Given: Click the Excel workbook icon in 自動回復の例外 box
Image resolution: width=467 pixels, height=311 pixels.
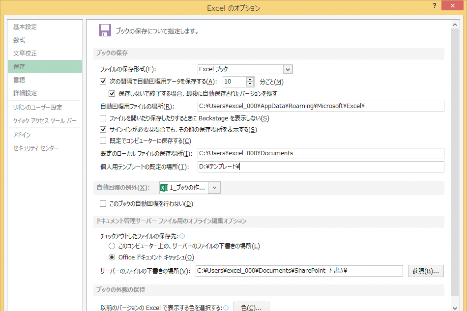Looking at the screenshot, I should (x=164, y=188).
